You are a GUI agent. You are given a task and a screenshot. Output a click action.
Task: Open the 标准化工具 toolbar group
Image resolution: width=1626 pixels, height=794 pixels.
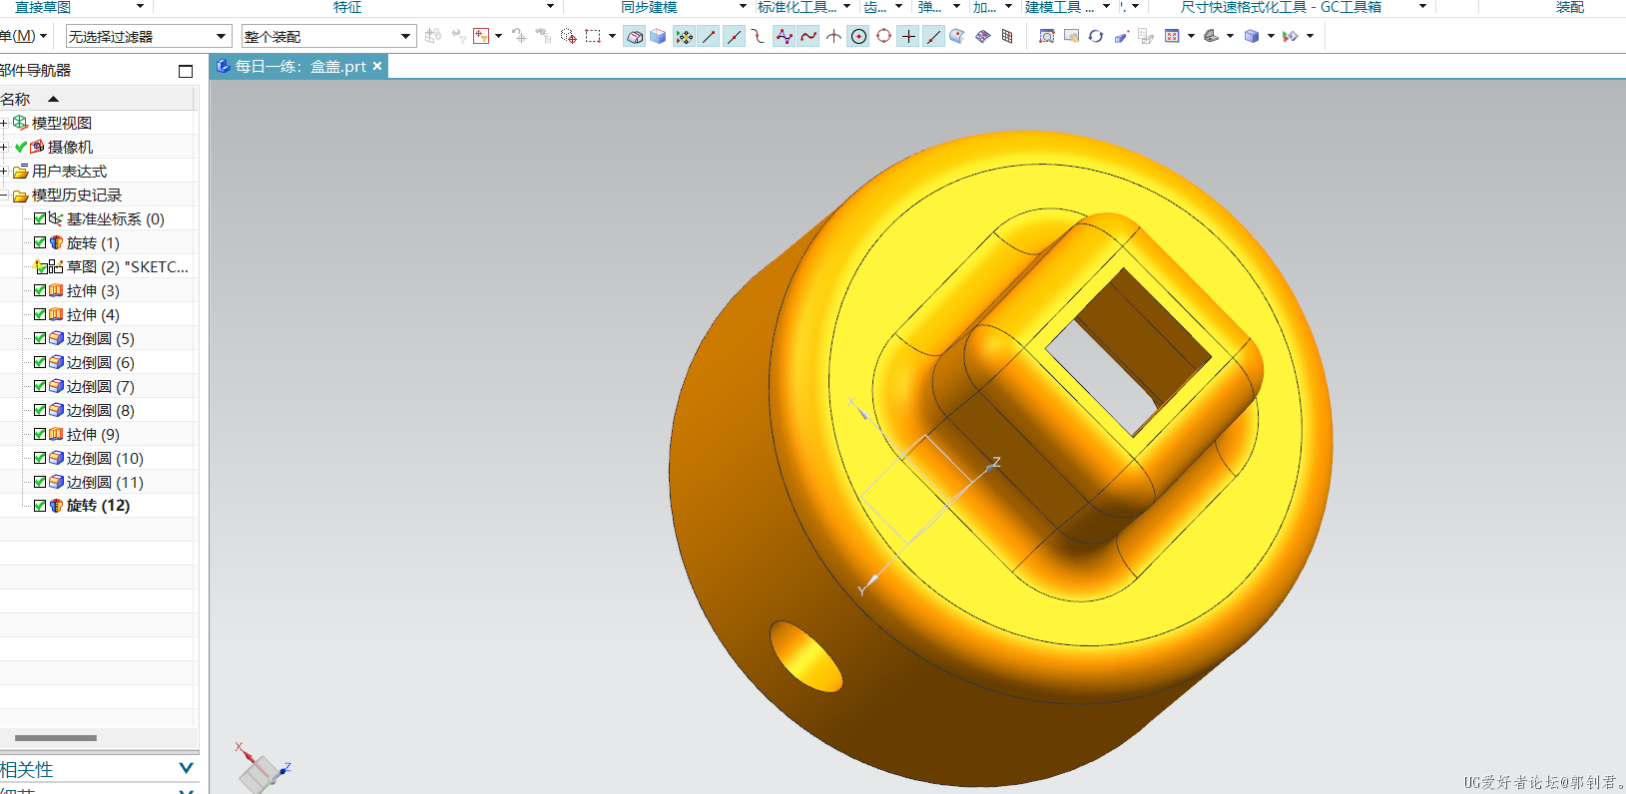pos(797,7)
